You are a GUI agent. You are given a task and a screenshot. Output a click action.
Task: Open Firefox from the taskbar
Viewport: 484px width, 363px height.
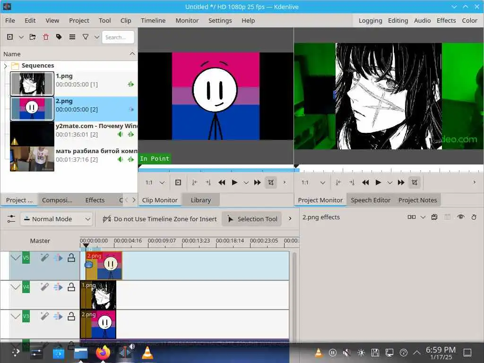pos(103,353)
